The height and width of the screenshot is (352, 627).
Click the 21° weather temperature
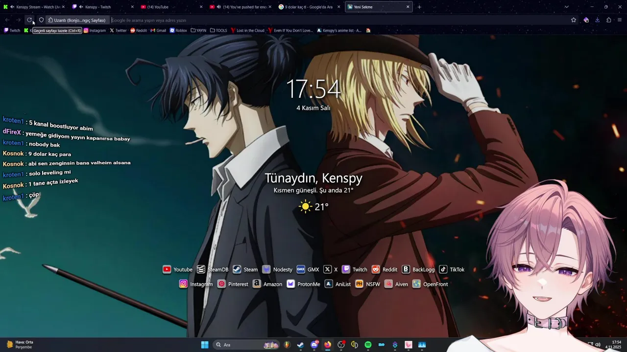pyautogui.click(x=321, y=207)
